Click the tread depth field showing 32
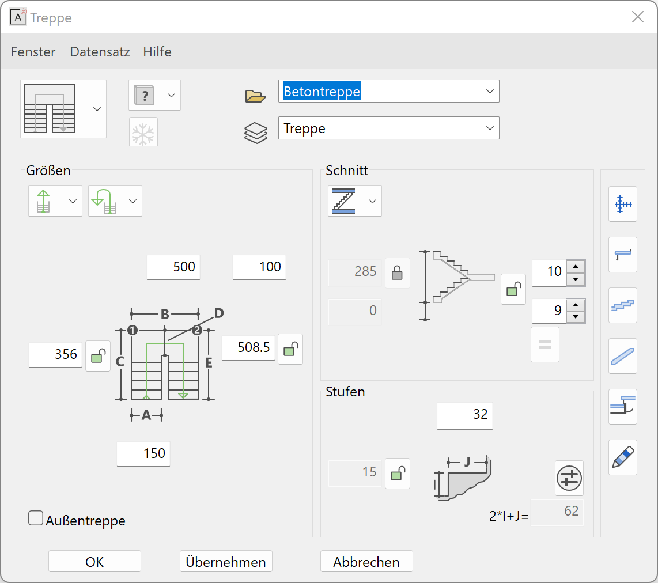This screenshot has width=658, height=583. click(465, 415)
